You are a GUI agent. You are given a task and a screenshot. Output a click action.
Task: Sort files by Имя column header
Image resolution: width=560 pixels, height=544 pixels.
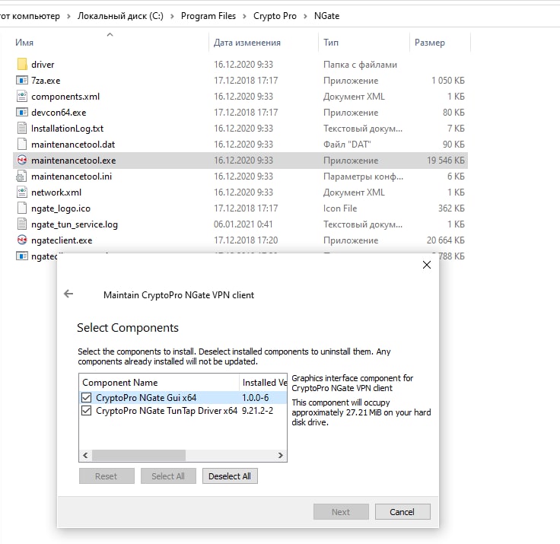pyautogui.click(x=24, y=43)
